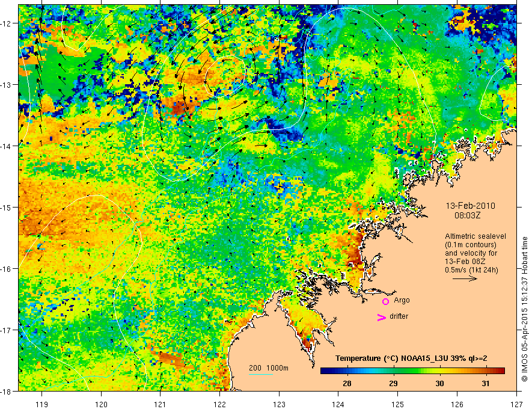
Task: Click longitude label 124 on bottom axis
Action: pyautogui.click(x=338, y=404)
